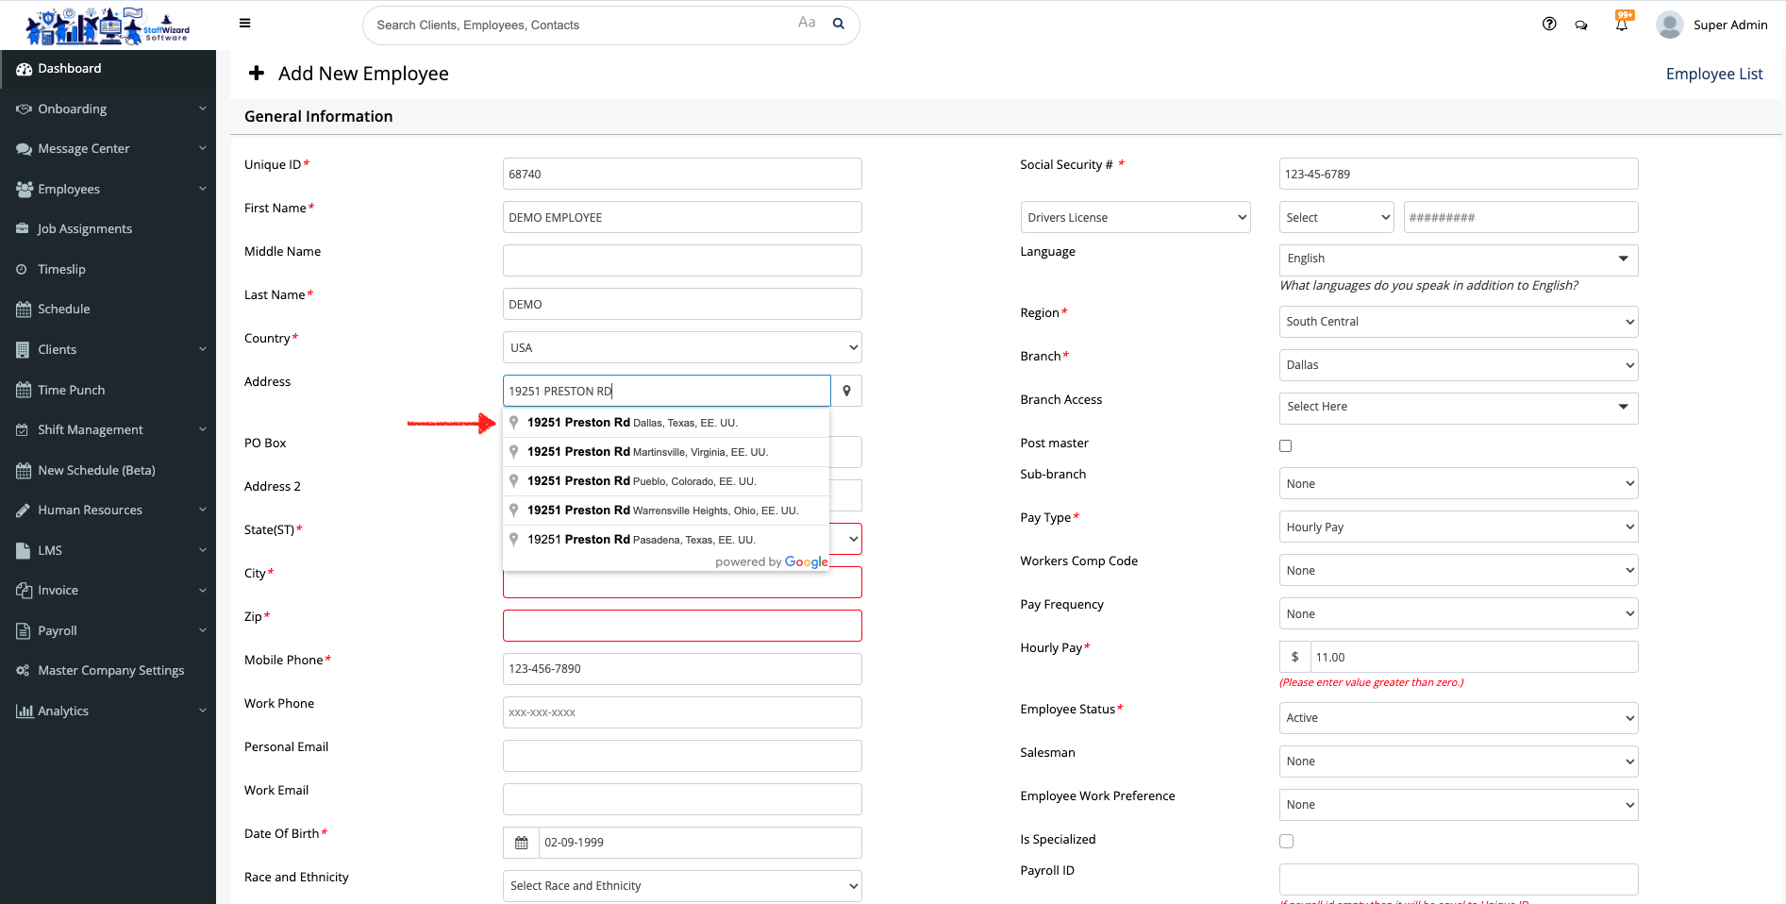Screen dimensions: 1786x904
Task: Select the Pueblo, Colorado address suggestion
Action: tap(642, 481)
